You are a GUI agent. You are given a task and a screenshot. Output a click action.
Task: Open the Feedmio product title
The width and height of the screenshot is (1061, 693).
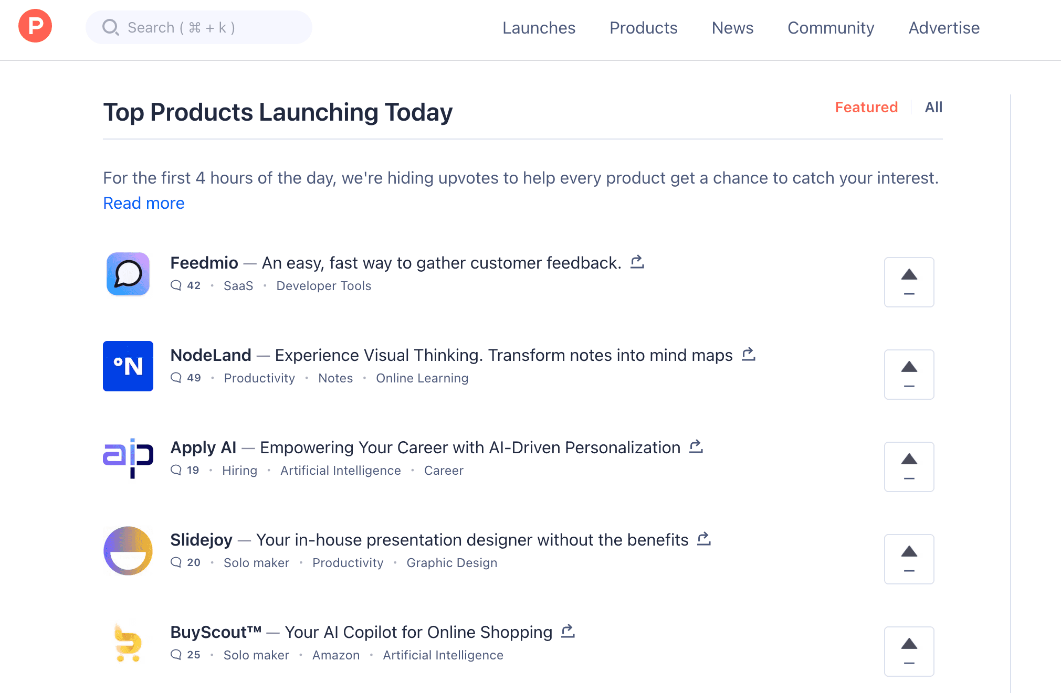click(204, 263)
